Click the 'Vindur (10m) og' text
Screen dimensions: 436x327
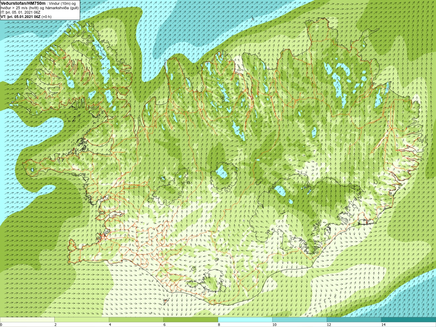click(x=62, y=3)
